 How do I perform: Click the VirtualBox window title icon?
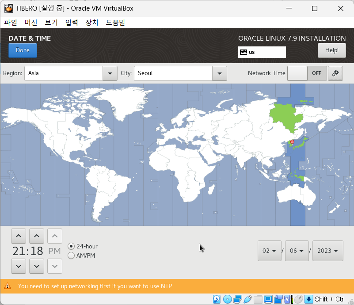pyautogui.click(x=8, y=8)
